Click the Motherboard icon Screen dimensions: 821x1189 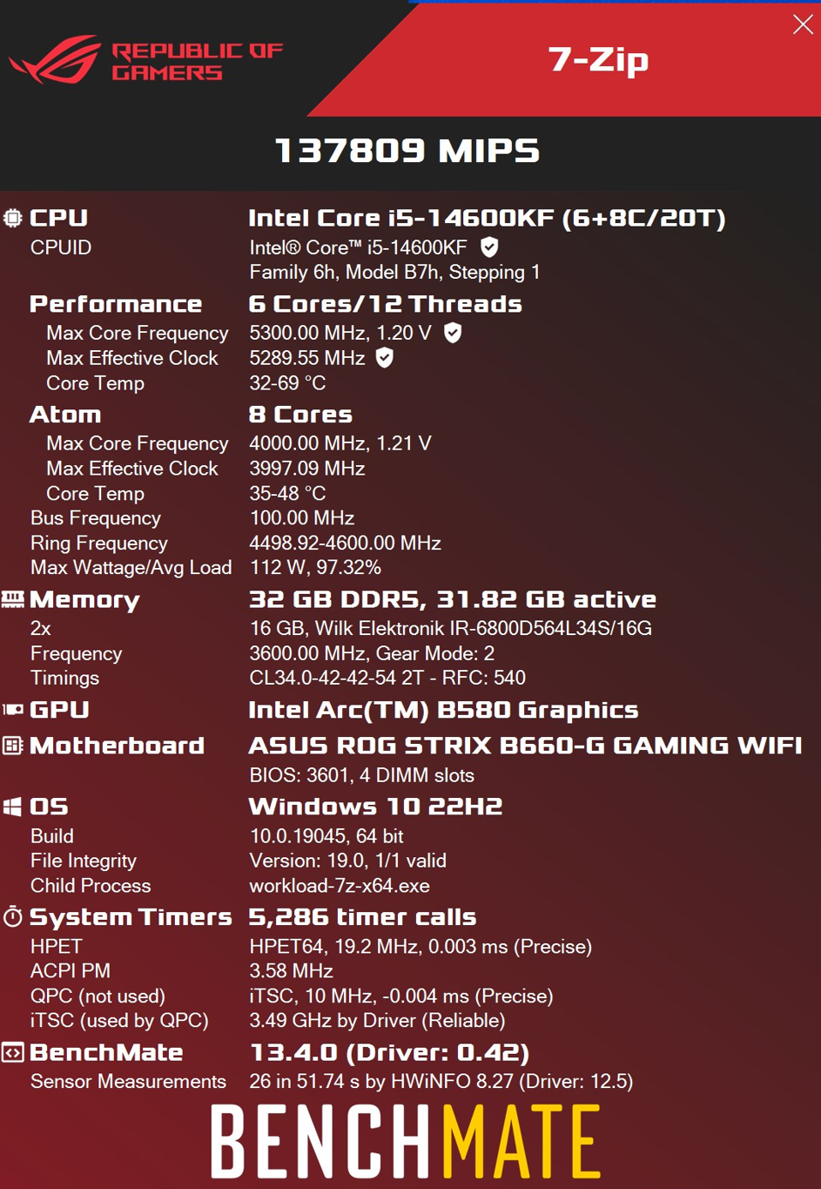(x=13, y=746)
